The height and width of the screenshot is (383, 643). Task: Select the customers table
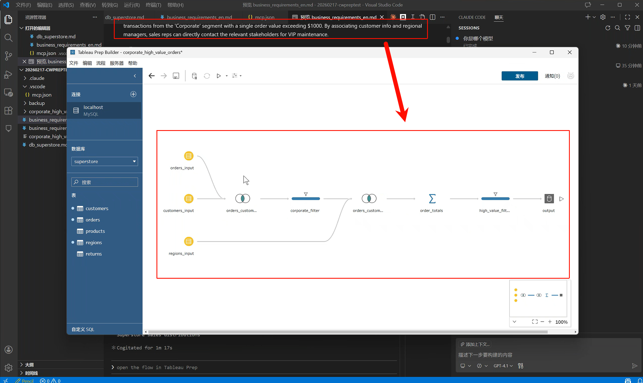click(x=97, y=208)
